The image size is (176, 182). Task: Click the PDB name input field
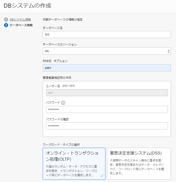click(107, 68)
